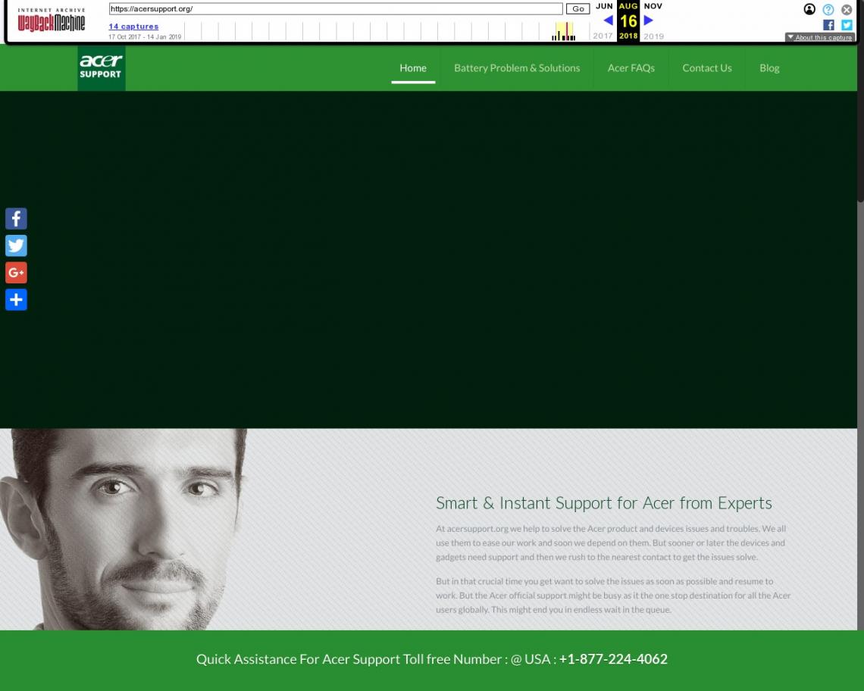The image size is (864, 691).
Task: Open the Acer FAQs menu item
Action: point(631,67)
